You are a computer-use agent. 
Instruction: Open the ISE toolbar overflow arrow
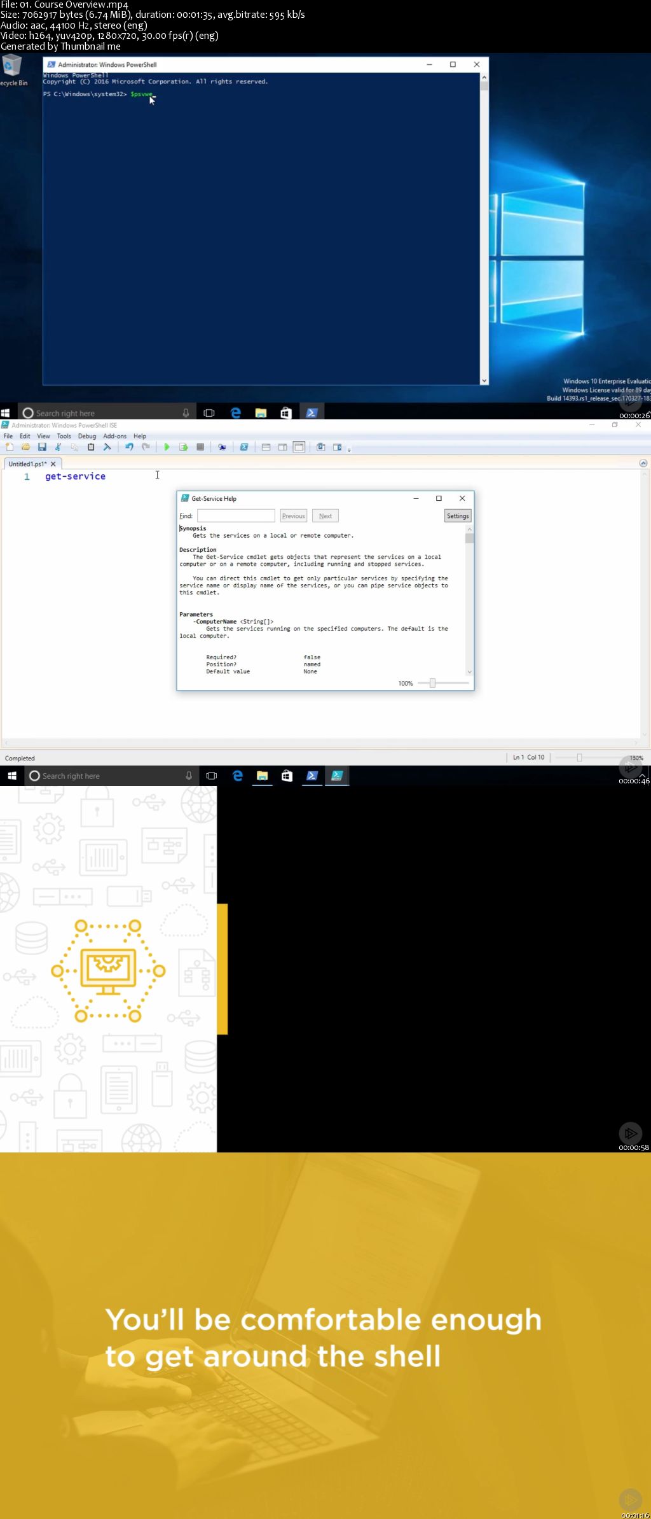coord(349,449)
